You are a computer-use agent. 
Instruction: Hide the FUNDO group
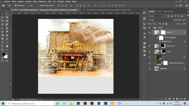(x=150, y=28)
